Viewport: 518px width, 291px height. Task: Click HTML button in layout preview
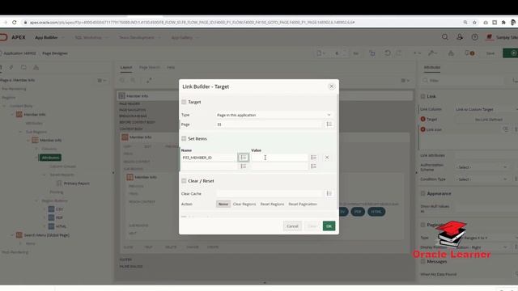[x=376, y=212]
